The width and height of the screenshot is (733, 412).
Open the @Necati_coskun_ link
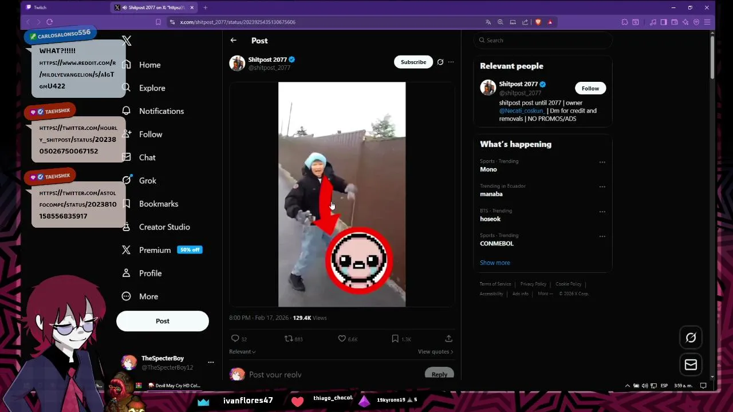click(522, 111)
